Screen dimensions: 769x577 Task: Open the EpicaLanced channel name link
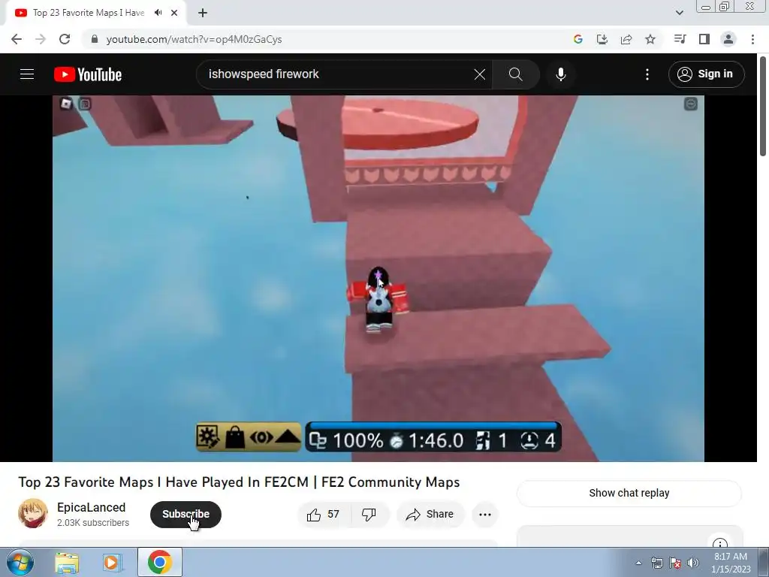coord(91,507)
